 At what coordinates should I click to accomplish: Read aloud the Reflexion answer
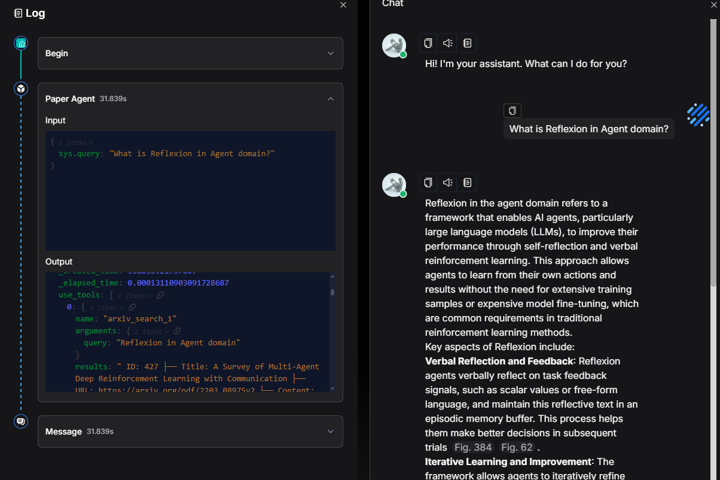[447, 183]
